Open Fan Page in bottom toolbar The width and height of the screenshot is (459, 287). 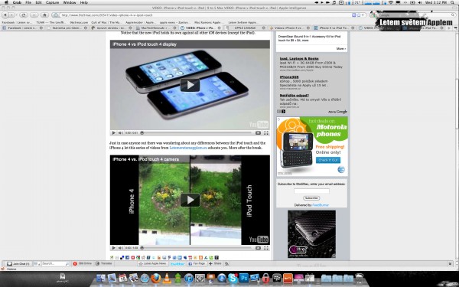[x=197, y=264]
